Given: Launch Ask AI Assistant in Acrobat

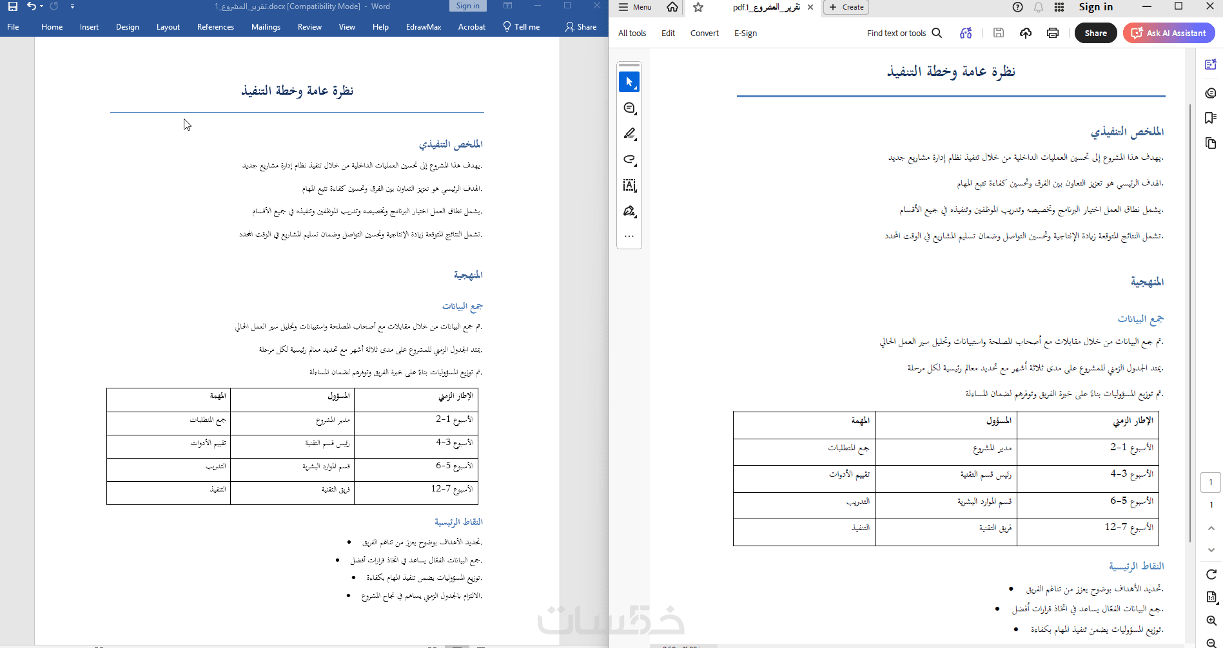Looking at the screenshot, I should [1169, 33].
